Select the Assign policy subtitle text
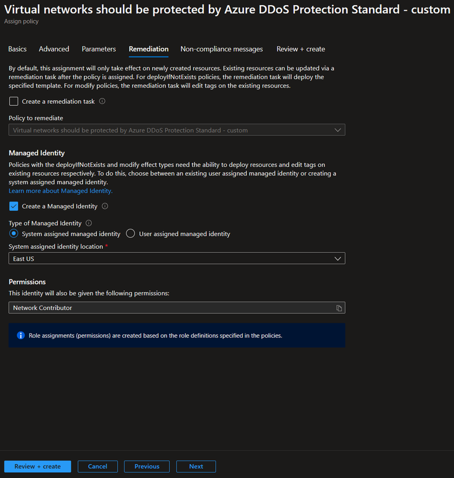This screenshot has width=454, height=478. tap(22, 21)
